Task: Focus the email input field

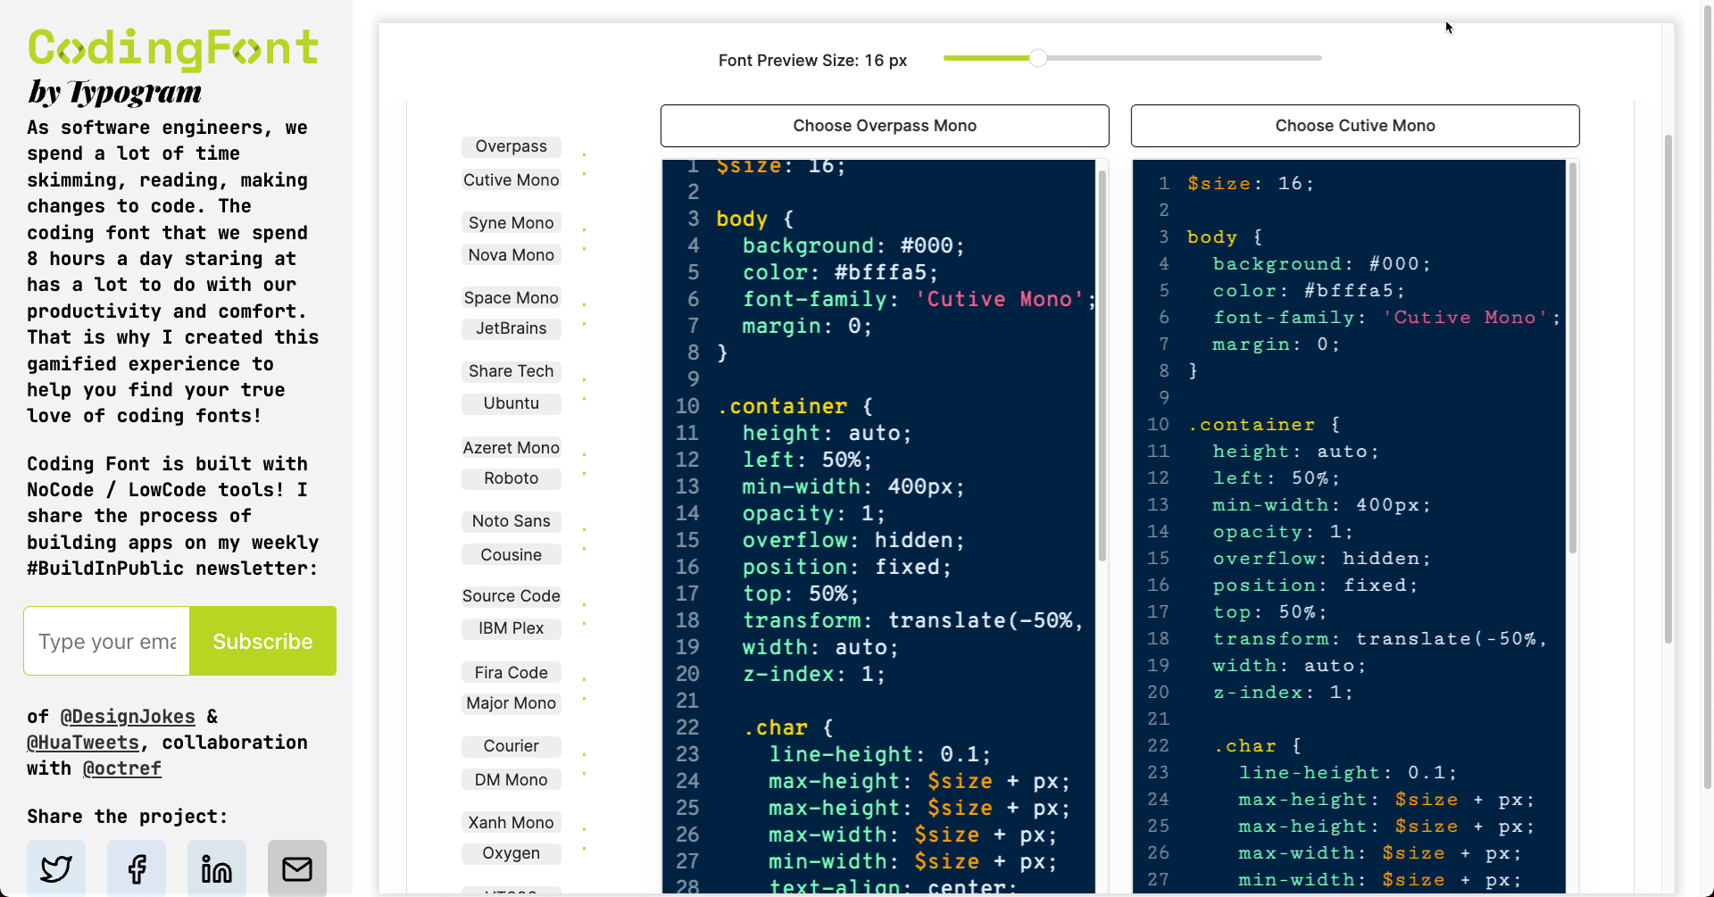Action: point(107,641)
